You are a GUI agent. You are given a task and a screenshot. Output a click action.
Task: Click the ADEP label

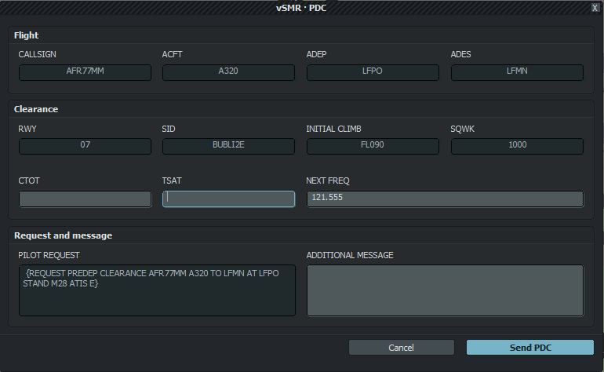point(316,54)
